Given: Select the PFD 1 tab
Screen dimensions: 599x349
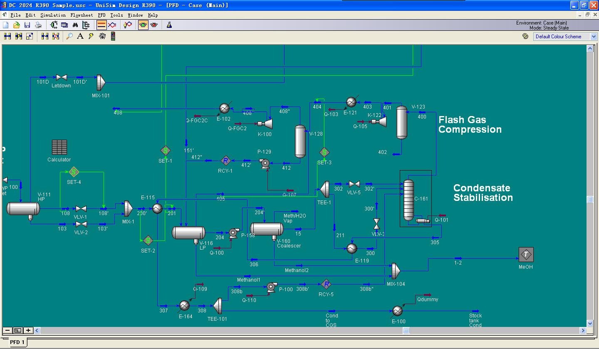Looking at the screenshot, I should (x=17, y=342).
